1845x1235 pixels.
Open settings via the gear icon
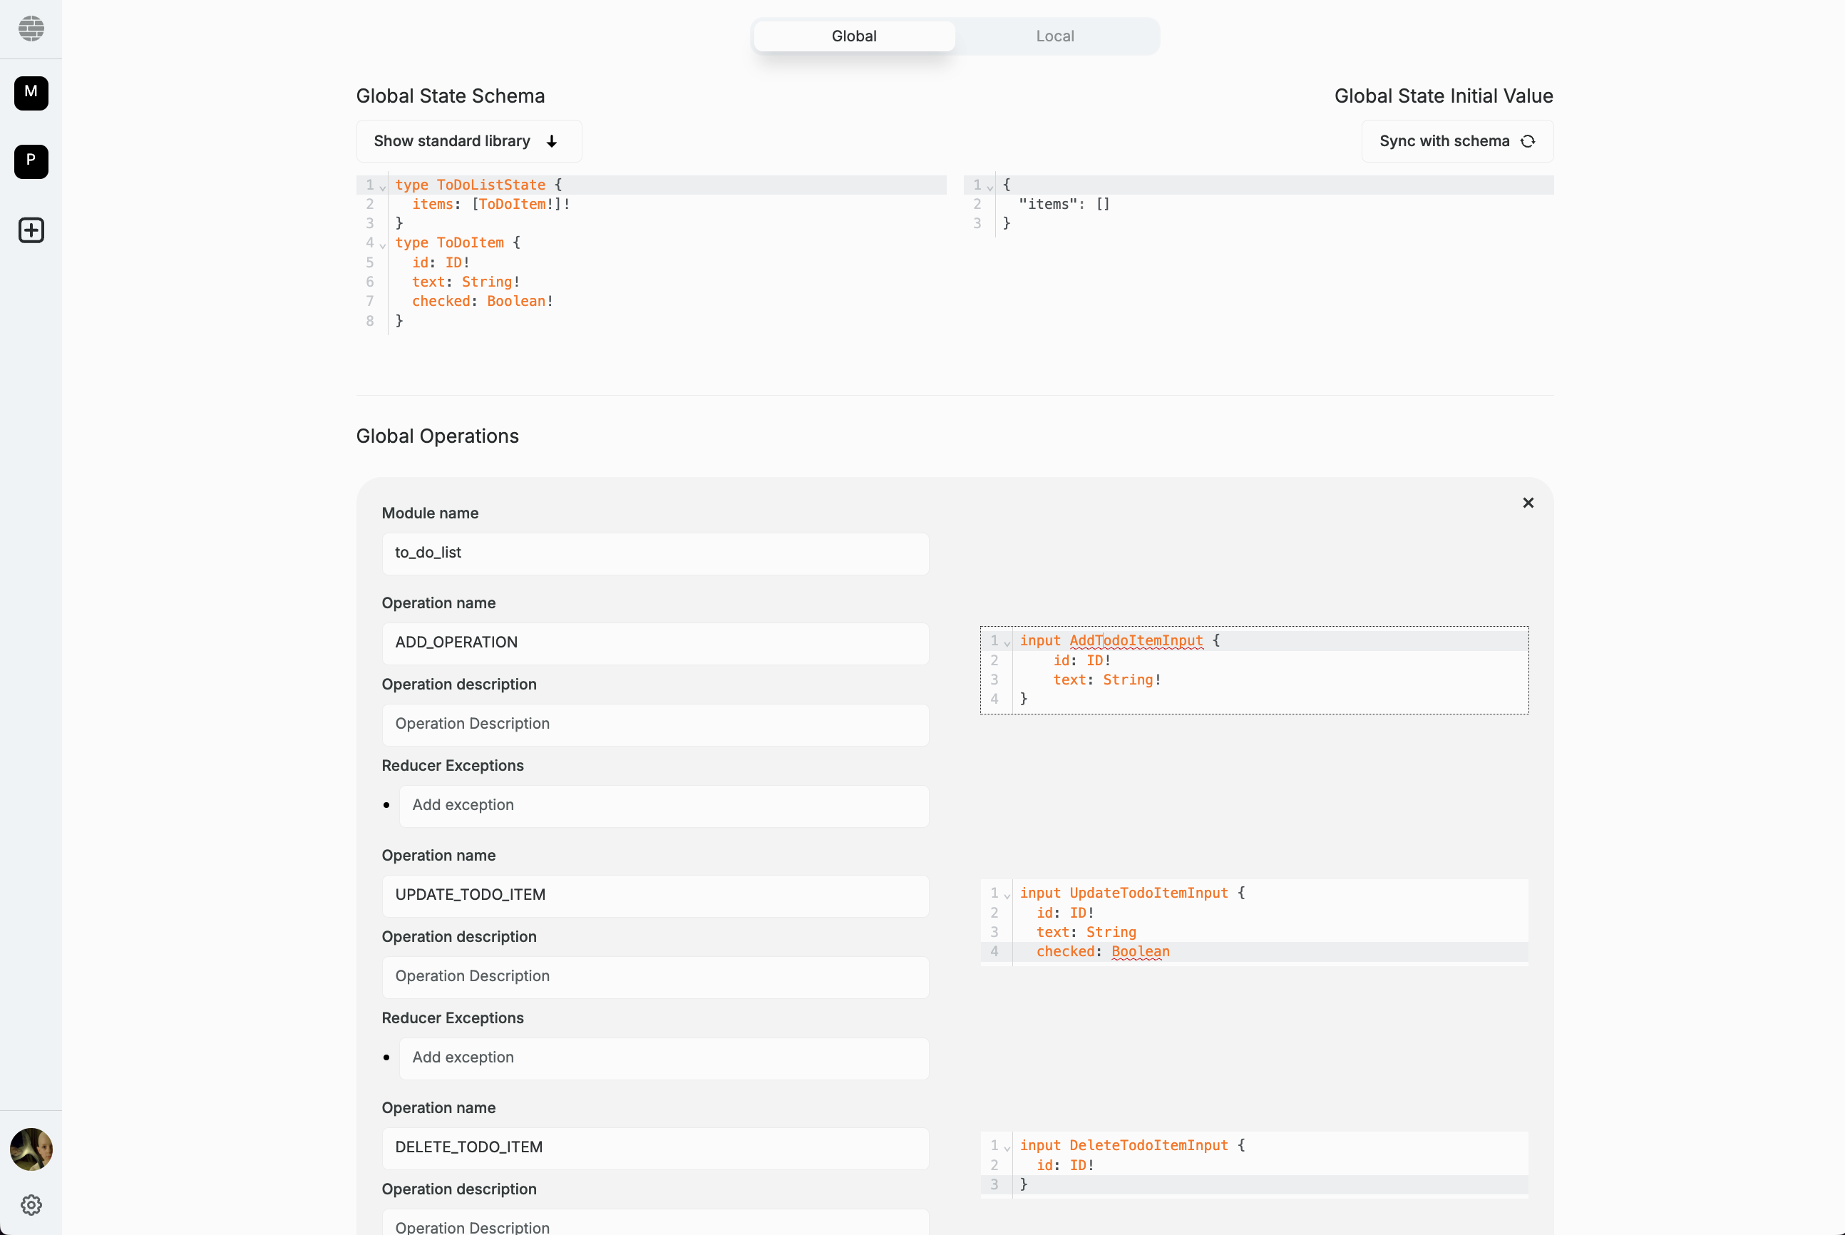point(31,1204)
